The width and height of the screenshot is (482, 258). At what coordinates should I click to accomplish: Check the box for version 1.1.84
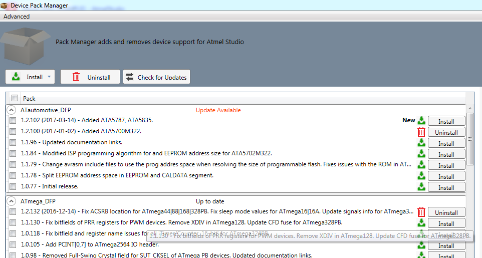[x=13, y=153]
